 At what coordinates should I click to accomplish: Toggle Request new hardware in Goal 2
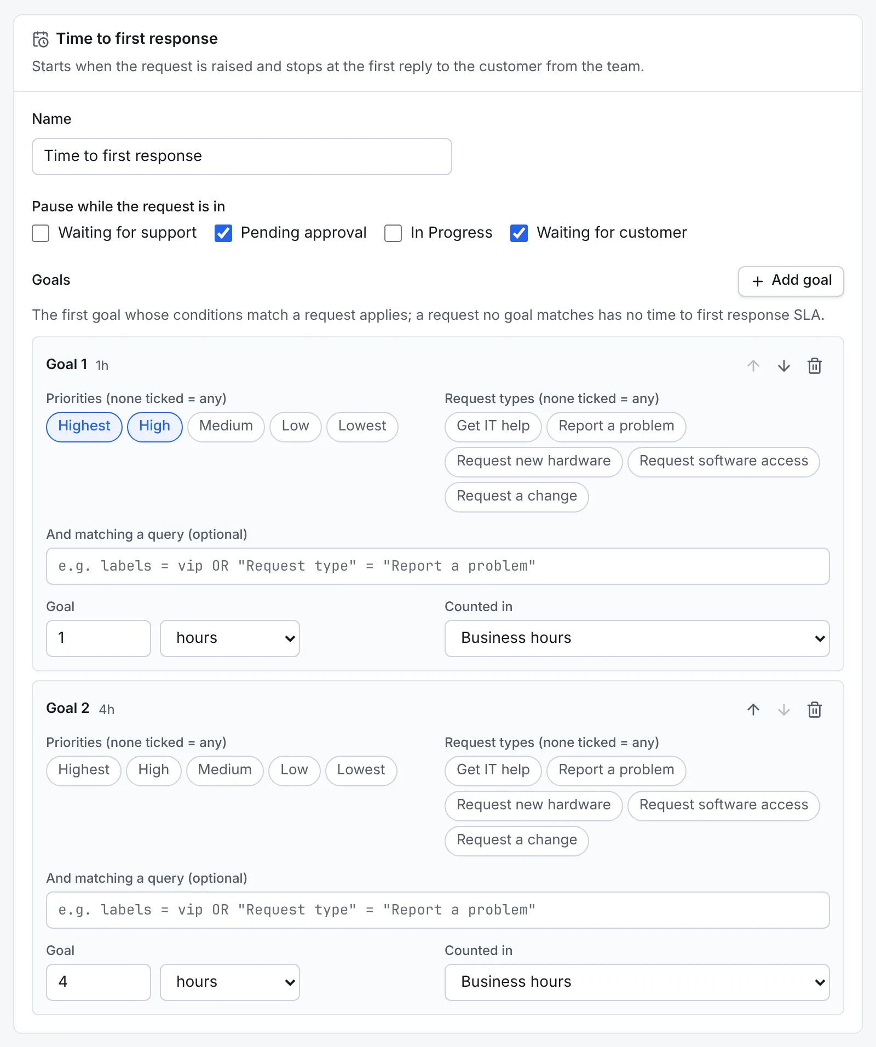(534, 806)
